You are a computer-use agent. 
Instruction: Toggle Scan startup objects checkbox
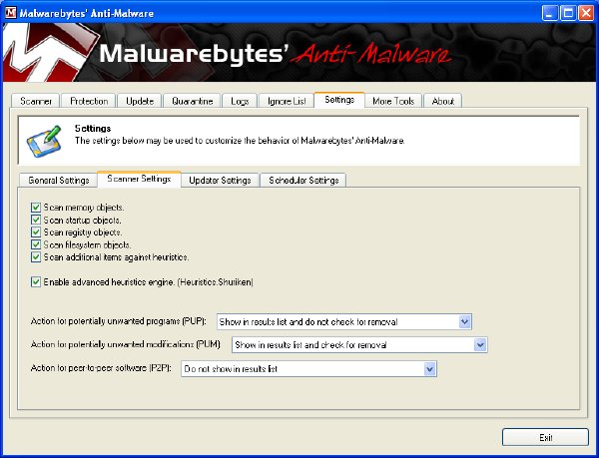[x=36, y=220]
